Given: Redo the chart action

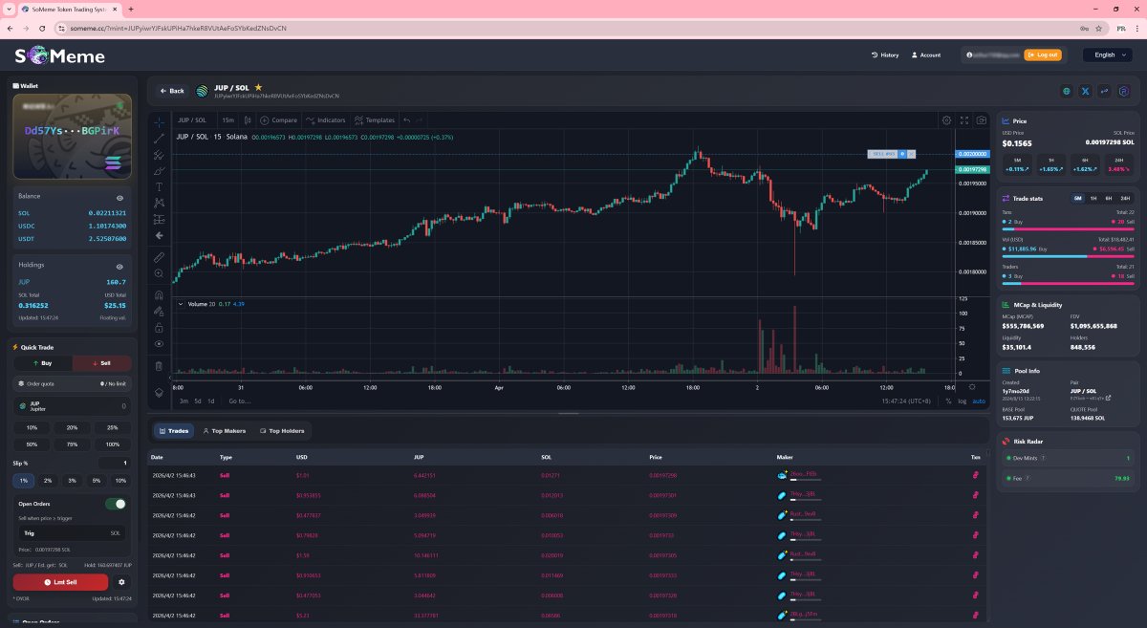Looking at the screenshot, I should (x=420, y=120).
